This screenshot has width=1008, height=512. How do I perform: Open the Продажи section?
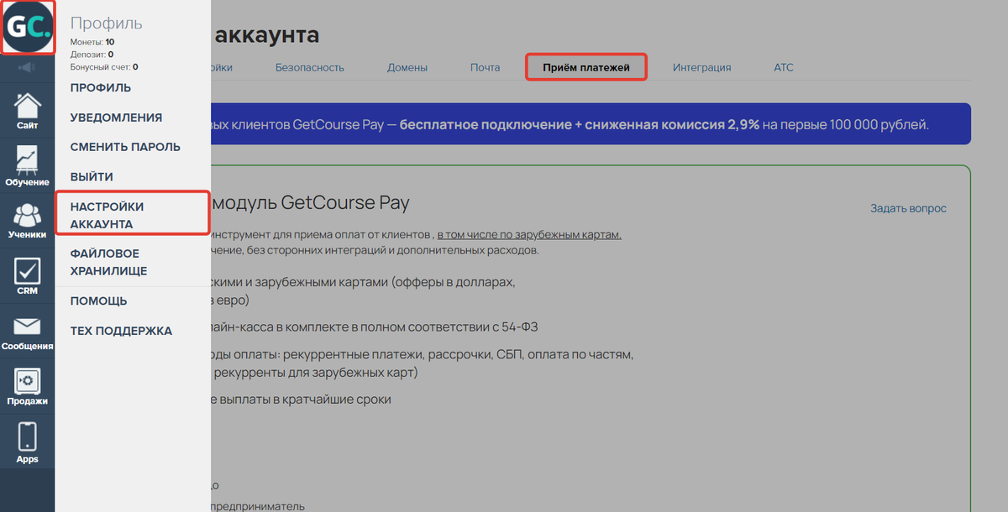[28, 387]
